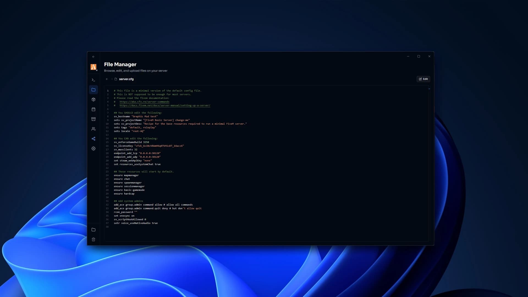Viewport: 528px width, 297px height.
Task: Click the server.cfg breadcrumb name
Action: (x=126, y=79)
